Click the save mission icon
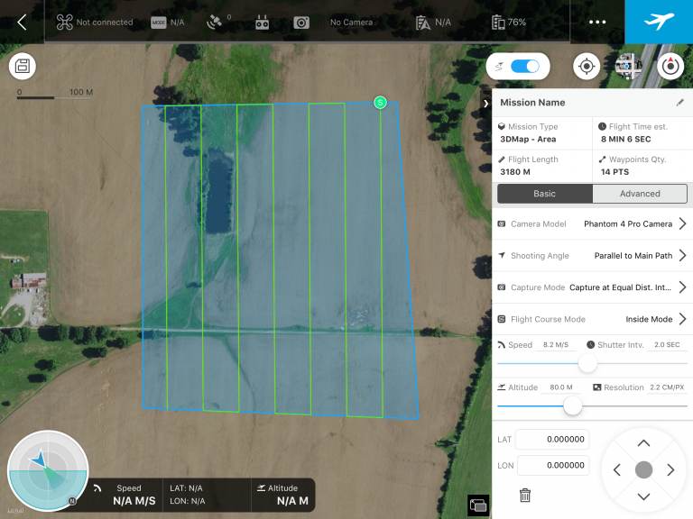693x519 pixels. click(23, 67)
